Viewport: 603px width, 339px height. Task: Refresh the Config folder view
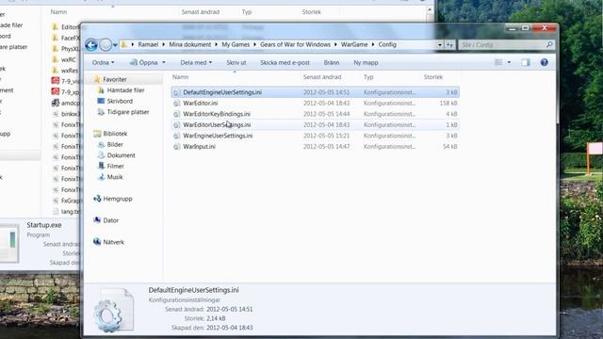(449, 45)
